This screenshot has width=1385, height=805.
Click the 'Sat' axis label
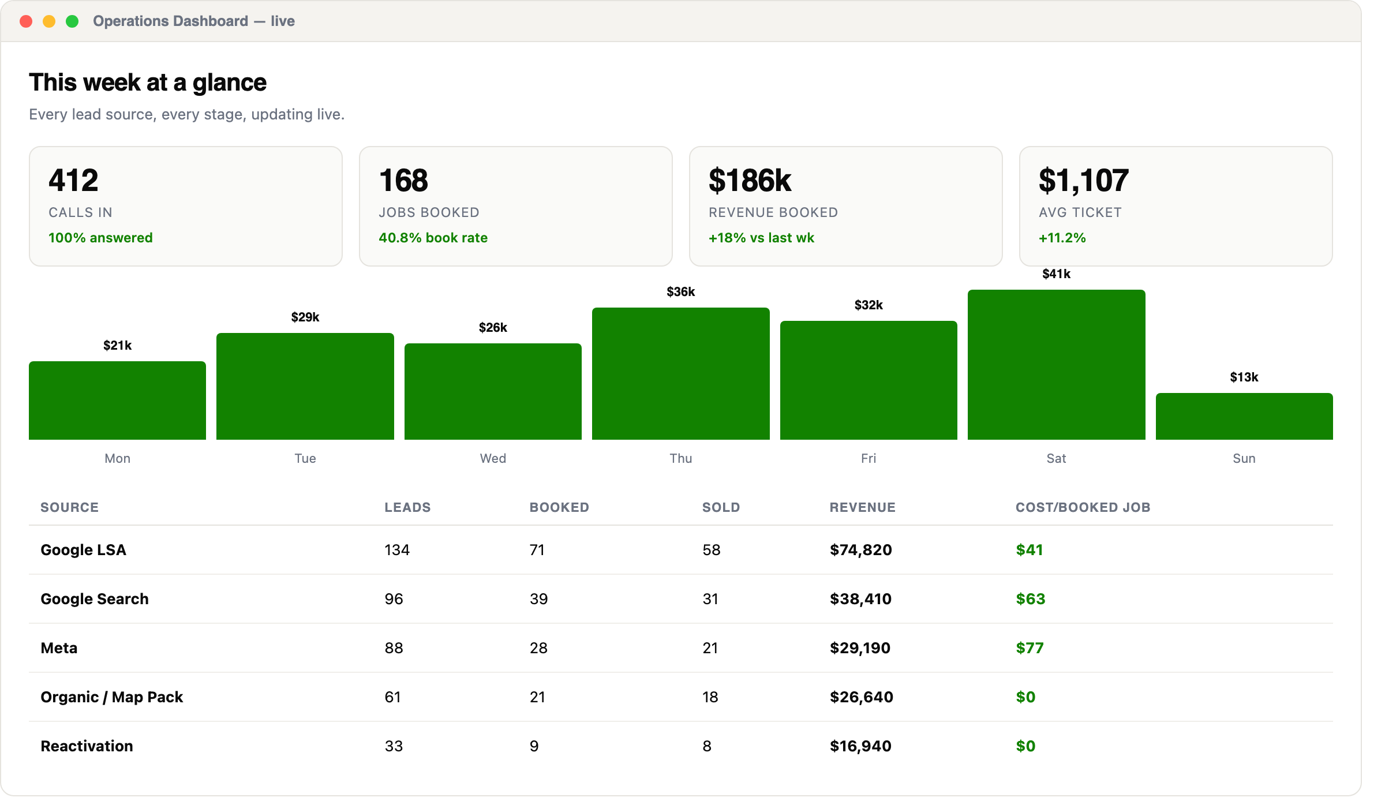1057,458
